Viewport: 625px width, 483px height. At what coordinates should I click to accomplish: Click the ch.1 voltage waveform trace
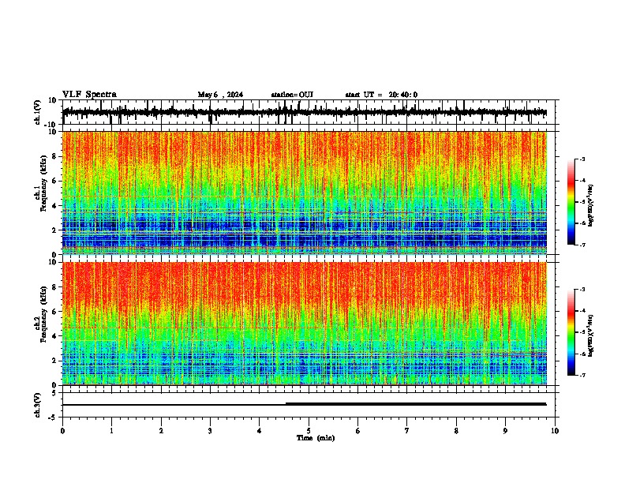click(x=304, y=112)
